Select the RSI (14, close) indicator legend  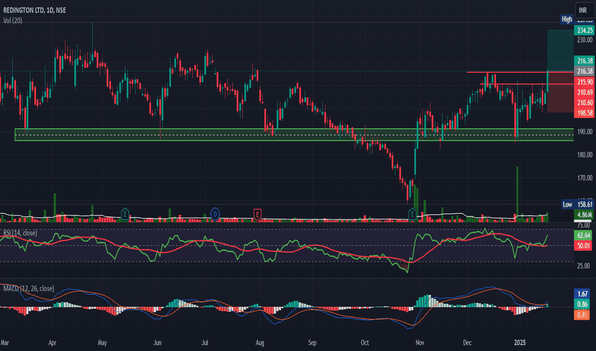pos(20,232)
